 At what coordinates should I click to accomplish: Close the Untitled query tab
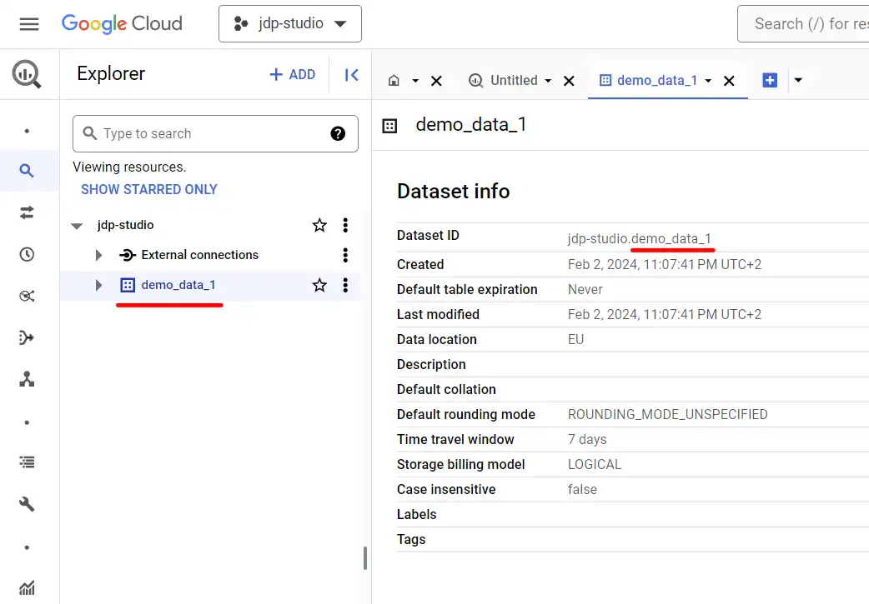coord(569,81)
